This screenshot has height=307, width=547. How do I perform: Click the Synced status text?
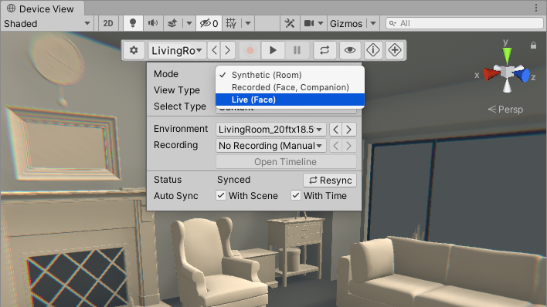234,180
